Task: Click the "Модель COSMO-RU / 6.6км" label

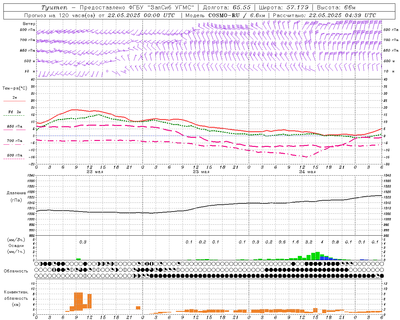Action: point(225,15)
